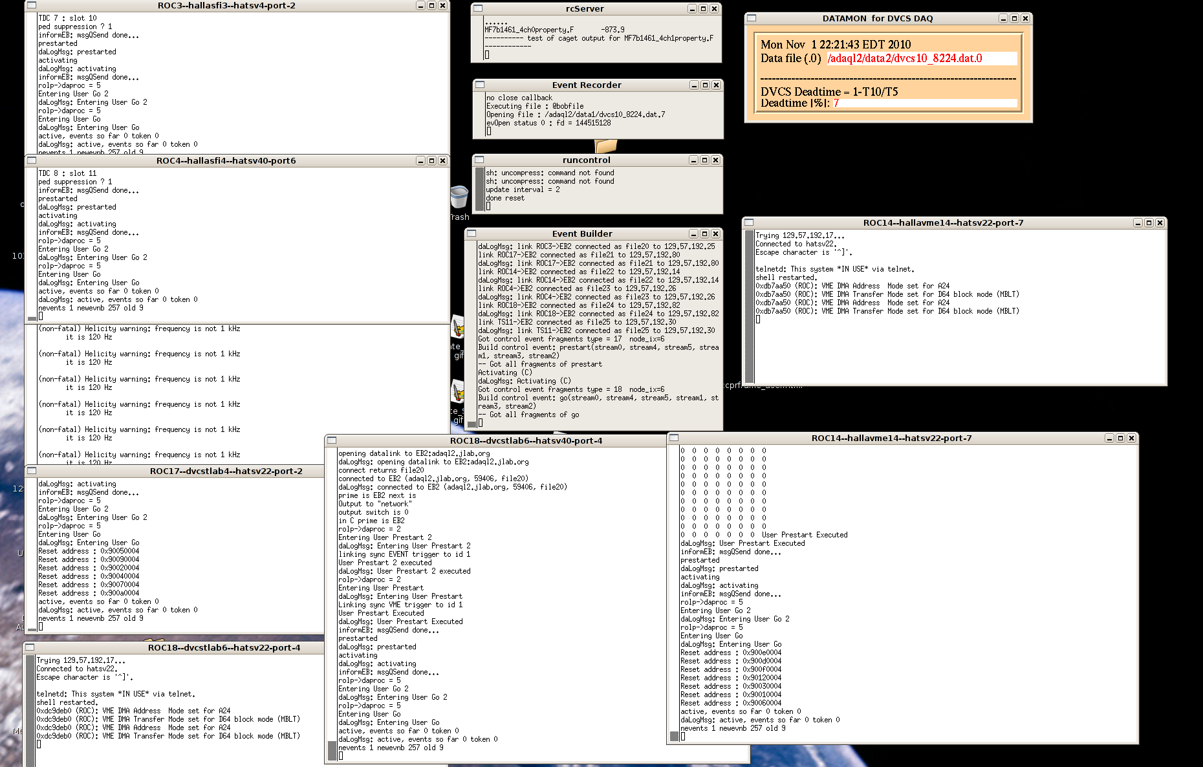Minimize the DATAMON for DVCS DAQ window
1203x767 pixels.
tap(1003, 18)
